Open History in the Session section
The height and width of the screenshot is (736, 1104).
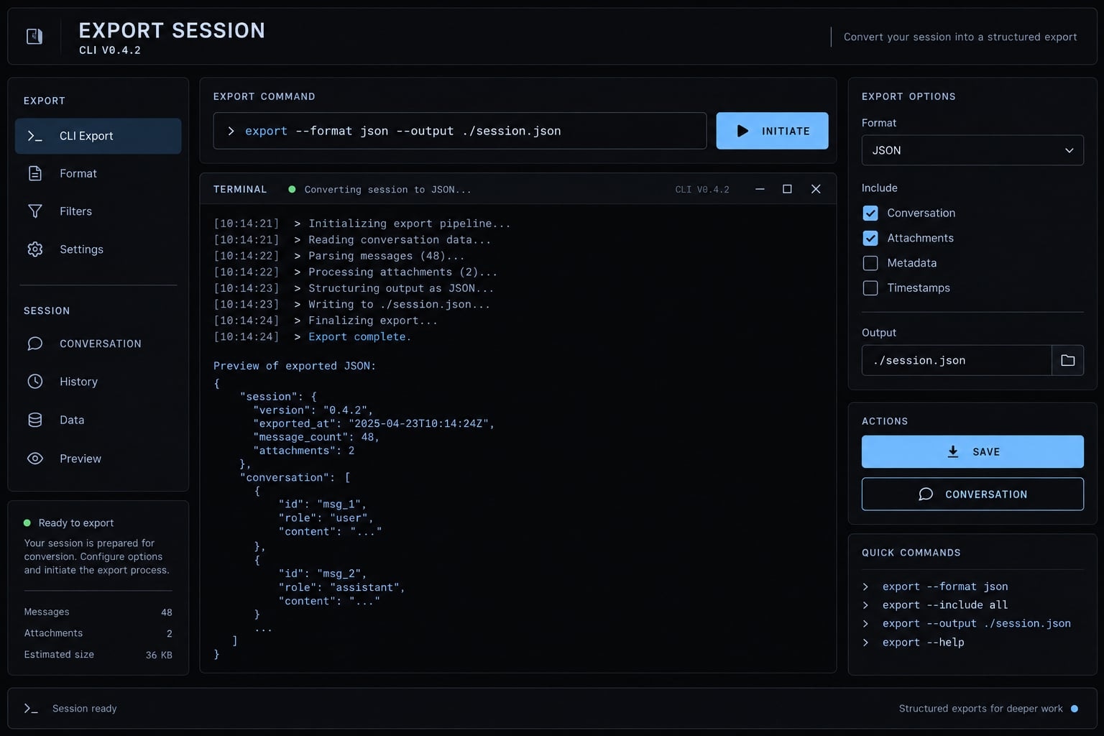coord(98,382)
